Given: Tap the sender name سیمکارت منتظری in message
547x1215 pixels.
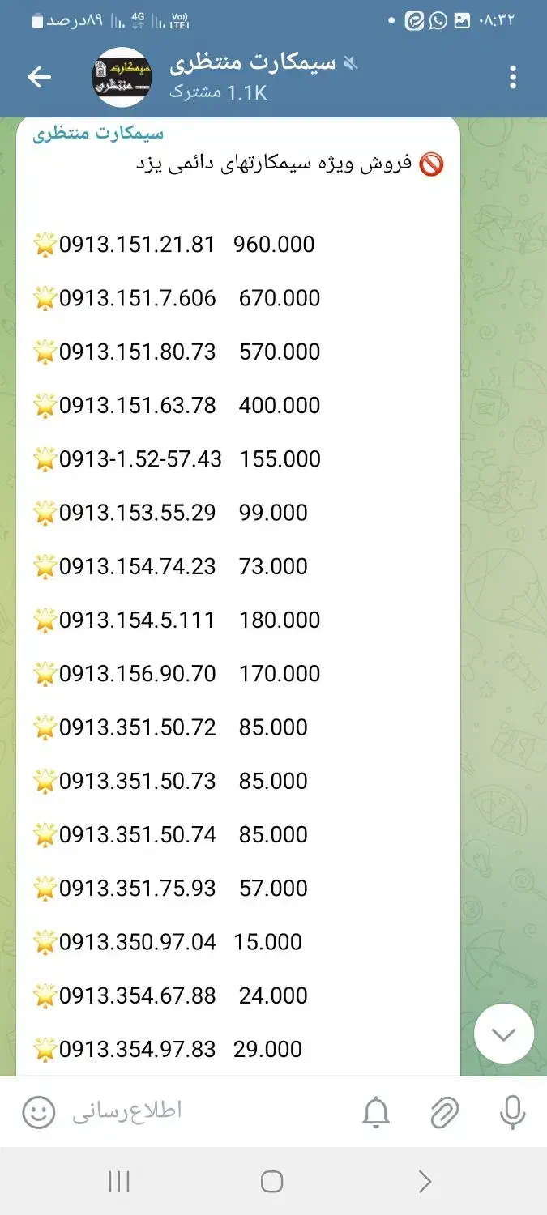Looking at the screenshot, I should tap(98, 134).
